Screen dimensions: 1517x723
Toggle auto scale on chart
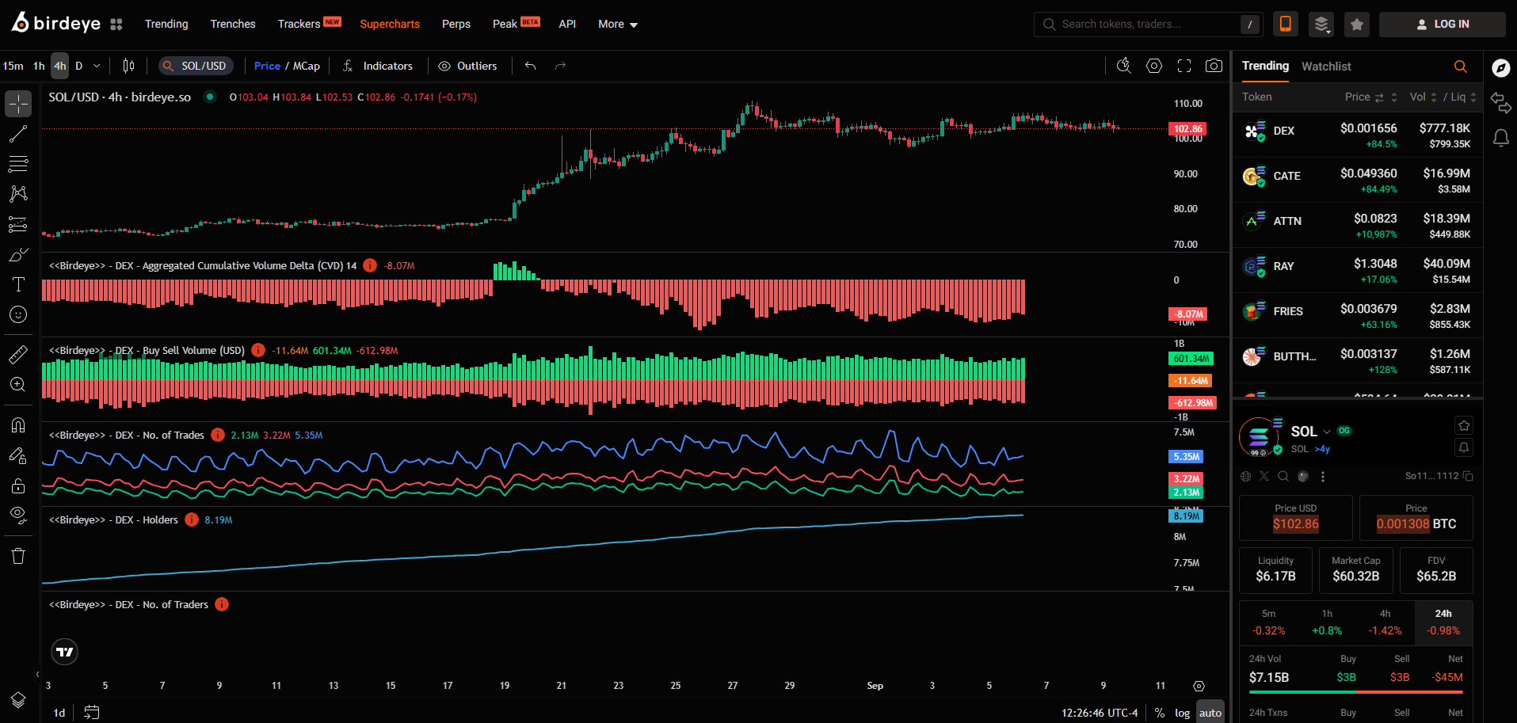(1210, 713)
